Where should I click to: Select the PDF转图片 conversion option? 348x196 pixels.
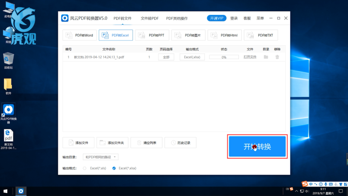pos(188,35)
